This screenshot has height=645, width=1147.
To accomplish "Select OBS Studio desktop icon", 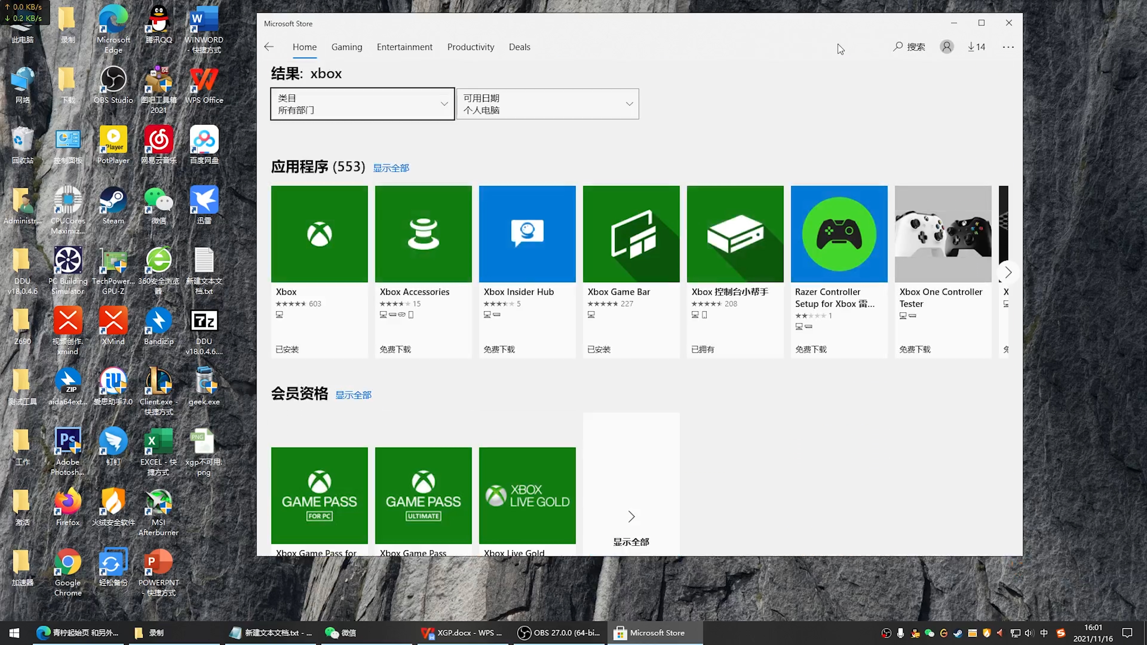I will pyautogui.click(x=113, y=85).
